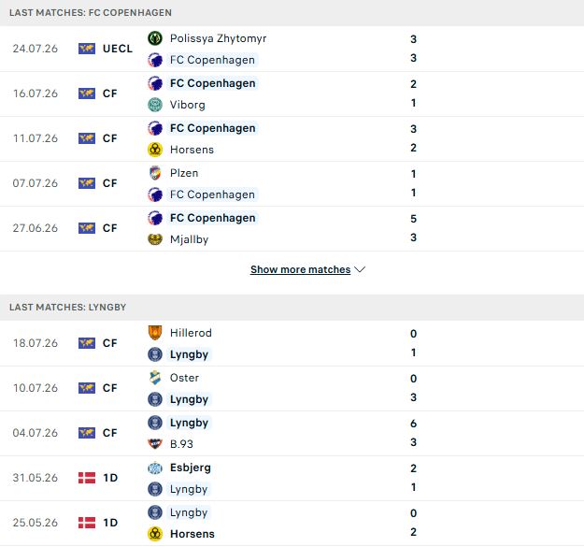The height and width of the screenshot is (547, 584).
Task: Open the Horsens team link on 11.07.26
Action: pos(192,150)
